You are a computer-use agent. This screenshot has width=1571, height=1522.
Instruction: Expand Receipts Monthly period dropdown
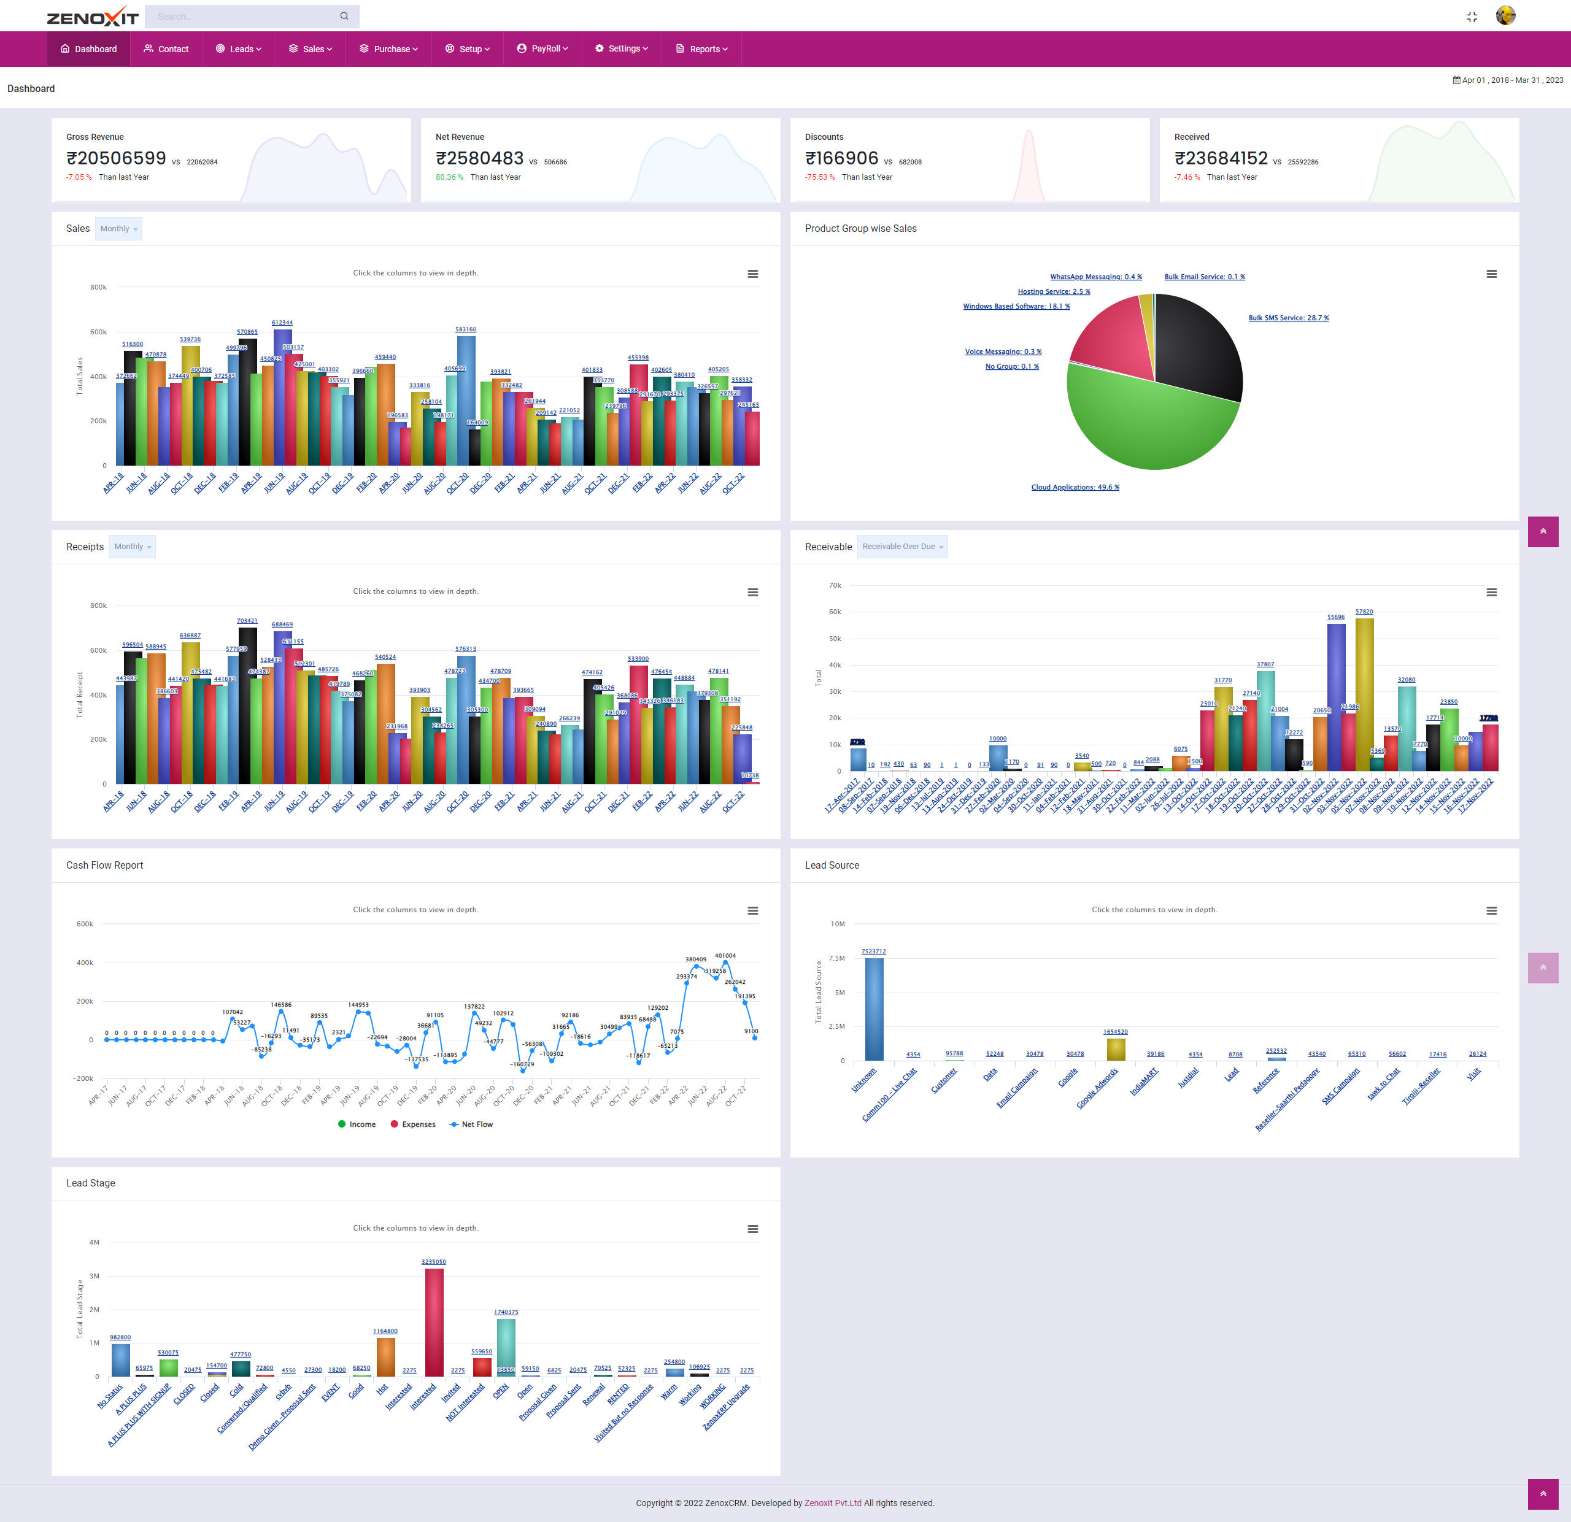[x=133, y=547]
